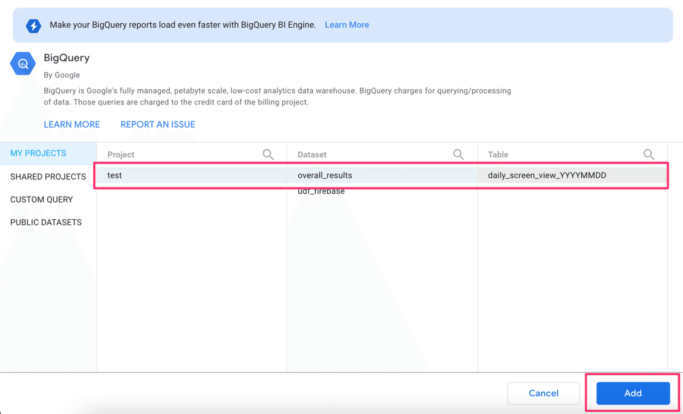Image resolution: width=683 pixels, height=414 pixels.
Task: Select the Custom Query tab
Action: [x=42, y=199]
